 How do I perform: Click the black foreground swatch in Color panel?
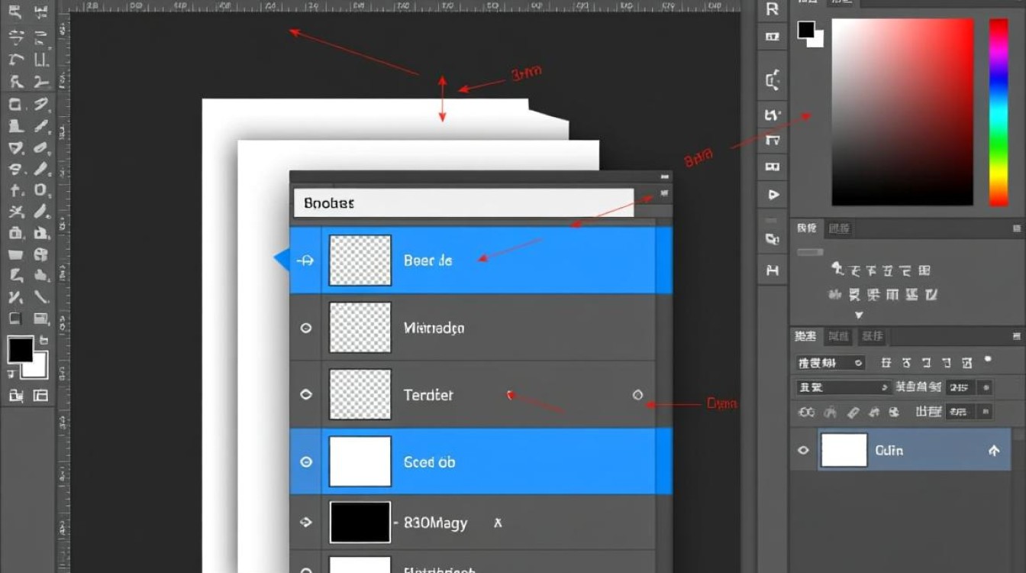[806, 29]
